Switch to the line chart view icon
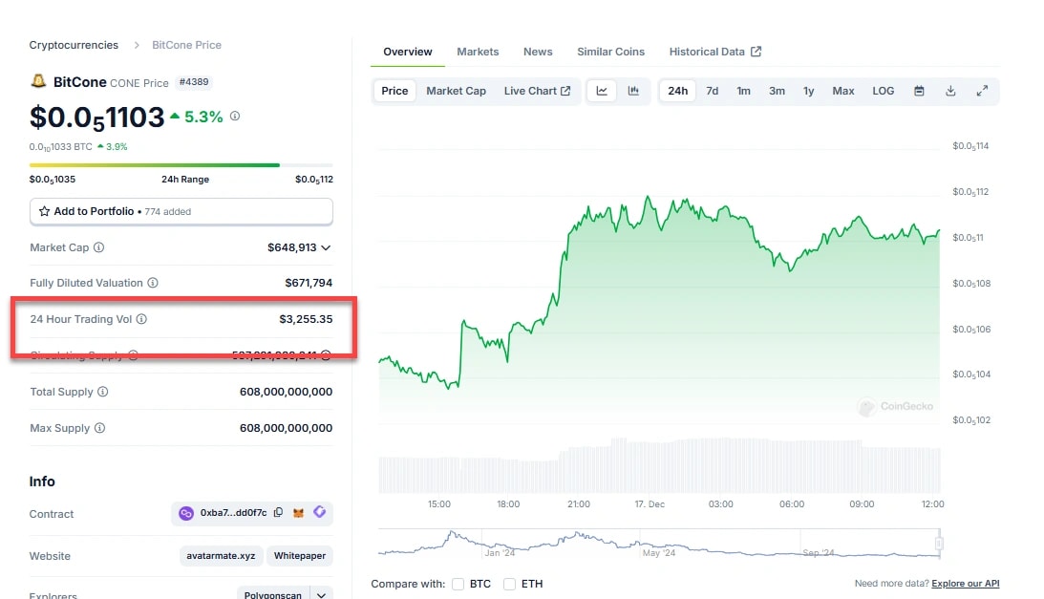 [603, 91]
